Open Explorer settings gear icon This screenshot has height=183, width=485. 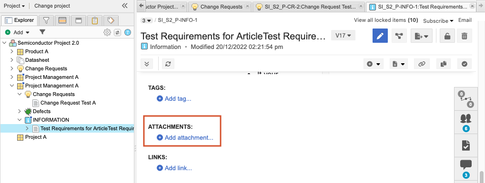click(x=107, y=32)
